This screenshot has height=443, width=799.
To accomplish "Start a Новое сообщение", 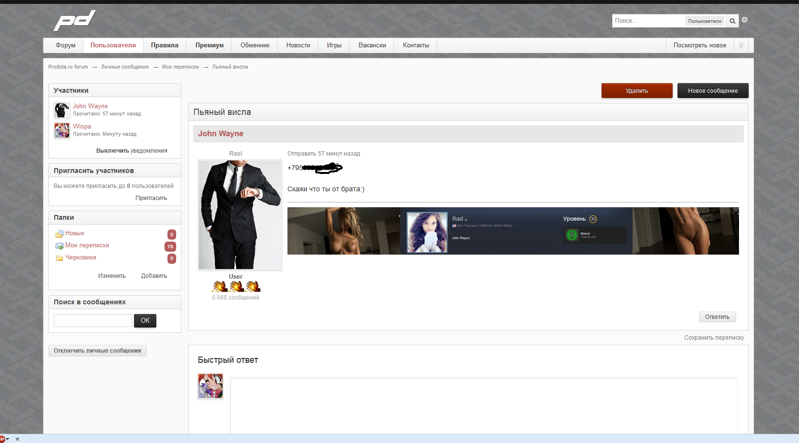I will click(x=713, y=91).
